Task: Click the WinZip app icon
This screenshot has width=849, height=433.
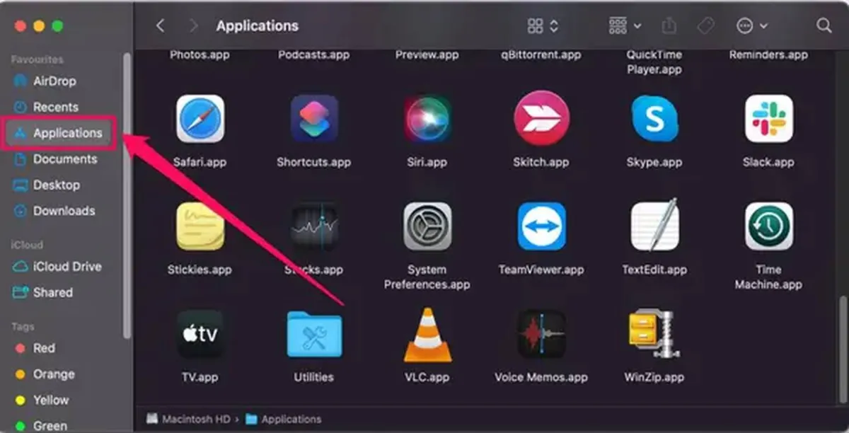Action: (654, 335)
